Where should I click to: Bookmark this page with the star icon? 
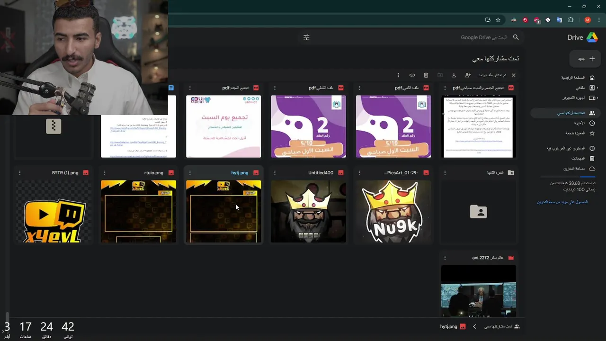coord(498,20)
